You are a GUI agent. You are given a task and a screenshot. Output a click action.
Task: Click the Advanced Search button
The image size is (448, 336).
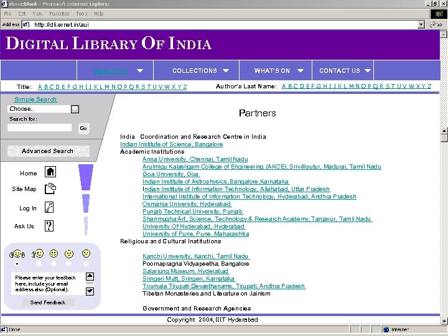[x=48, y=151]
